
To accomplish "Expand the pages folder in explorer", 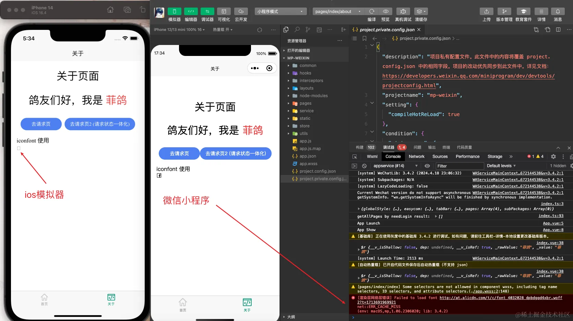I will (305, 103).
